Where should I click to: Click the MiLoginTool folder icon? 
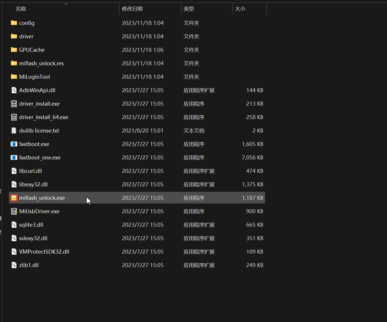[14, 77]
